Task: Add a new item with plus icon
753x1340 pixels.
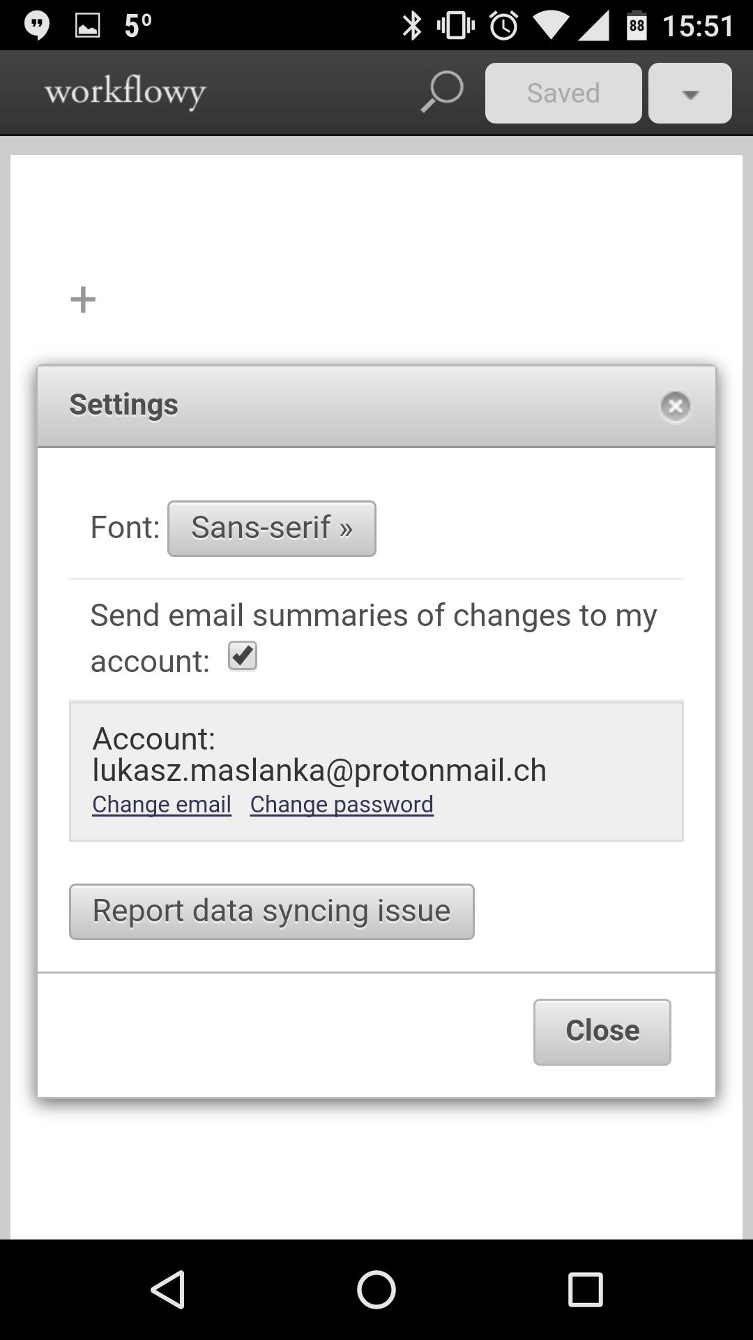Action: (x=83, y=299)
